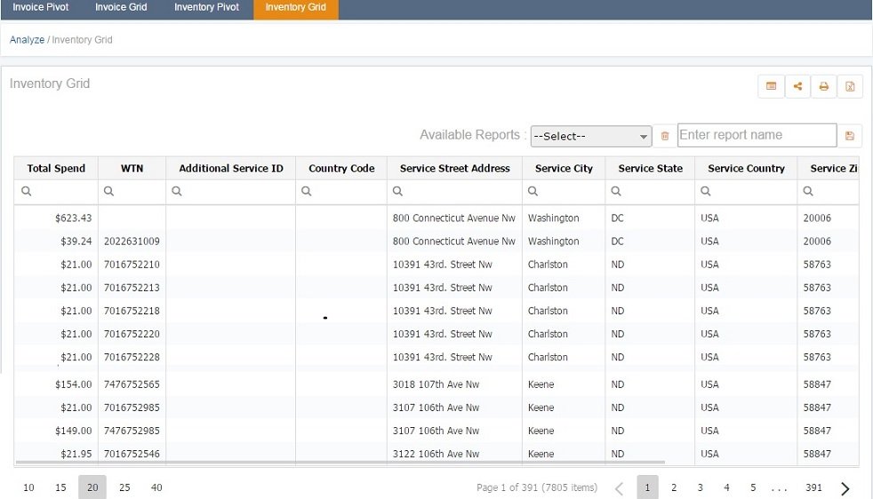Focus the Enter report name field
Image resolution: width=873 pixels, height=499 pixels.
click(x=757, y=135)
